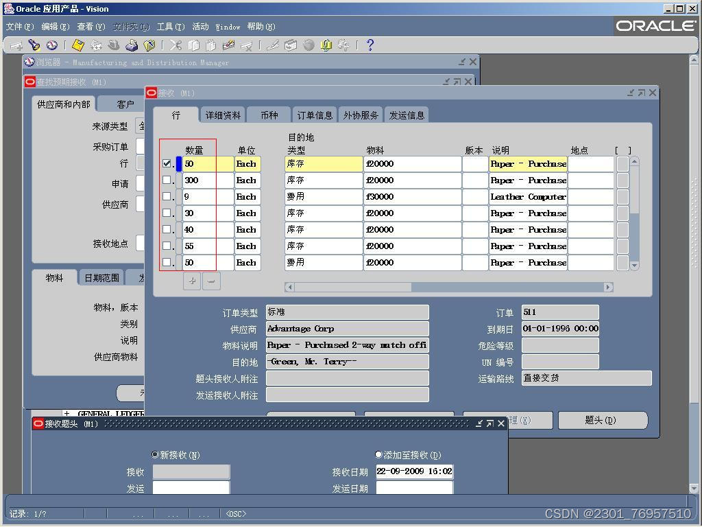The height and width of the screenshot is (527, 702).
Task: Click the horizontal scrollbar thumb under lines
Action: click(353, 287)
